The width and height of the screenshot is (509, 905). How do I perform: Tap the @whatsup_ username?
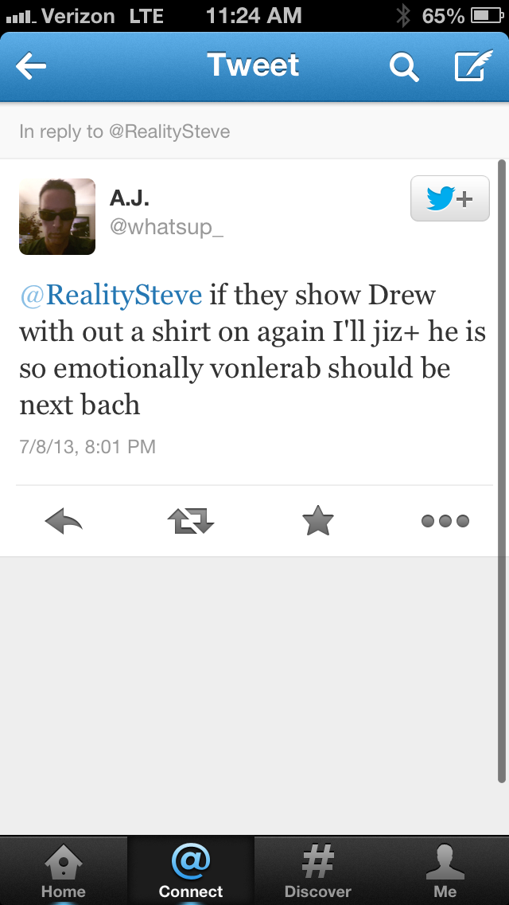[166, 227]
